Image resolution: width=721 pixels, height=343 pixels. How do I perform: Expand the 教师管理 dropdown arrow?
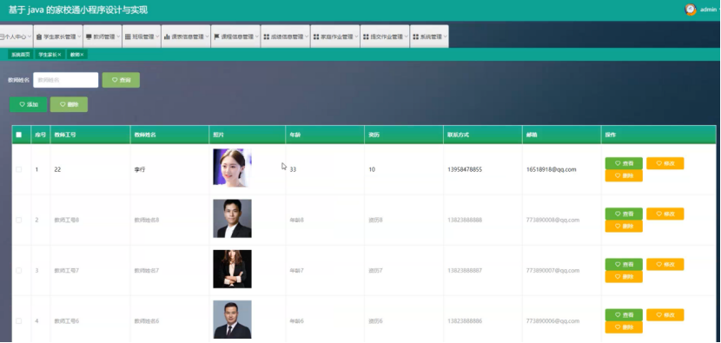[x=118, y=36]
